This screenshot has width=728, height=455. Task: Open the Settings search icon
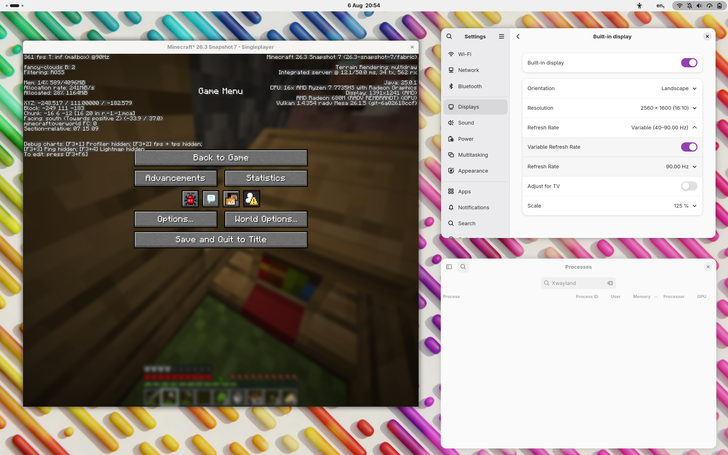pos(449,36)
